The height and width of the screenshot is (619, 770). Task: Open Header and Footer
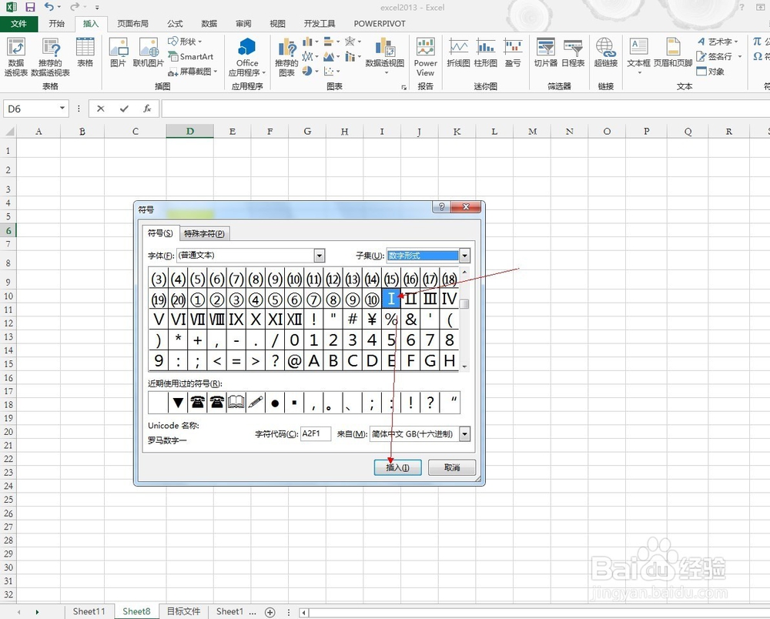tap(673, 52)
